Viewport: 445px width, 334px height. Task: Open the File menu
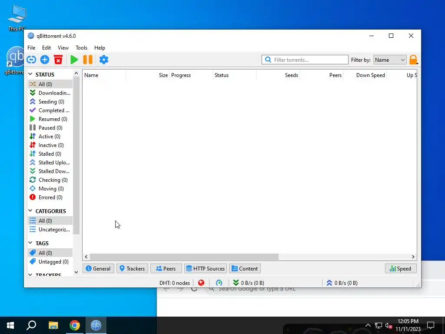[31, 48]
